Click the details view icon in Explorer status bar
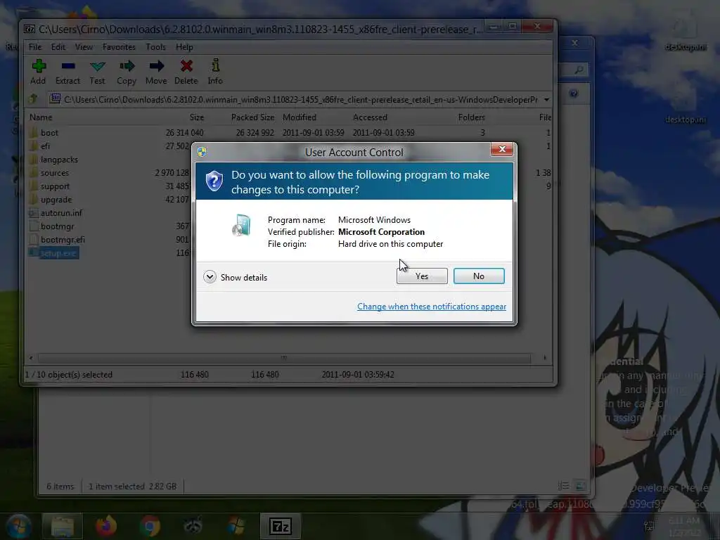The height and width of the screenshot is (540, 720). [x=563, y=486]
